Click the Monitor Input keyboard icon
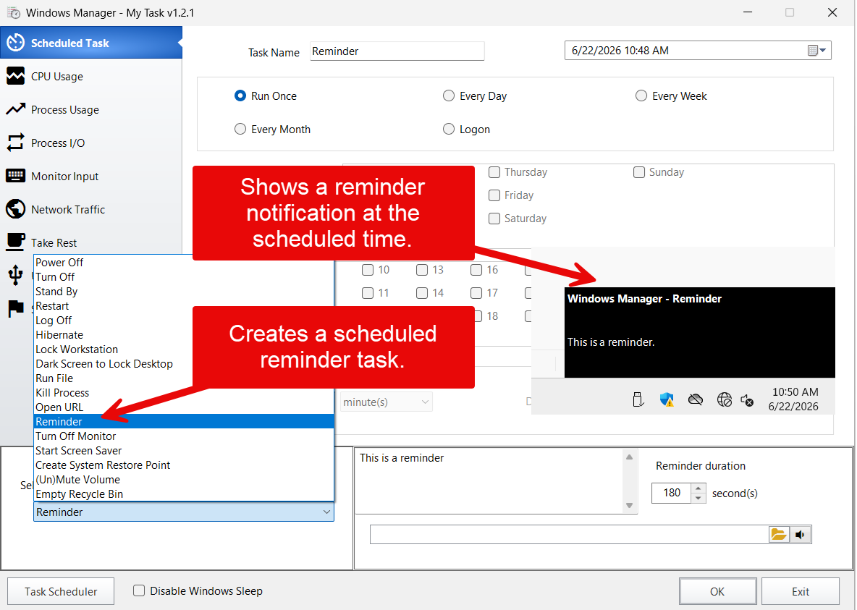The height and width of the screenshot is (610, 857). pyautogui.click(x=15, y=175)
